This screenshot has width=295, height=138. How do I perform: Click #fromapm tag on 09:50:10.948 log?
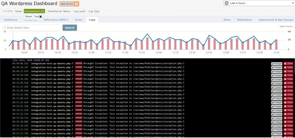coord(277,75)
